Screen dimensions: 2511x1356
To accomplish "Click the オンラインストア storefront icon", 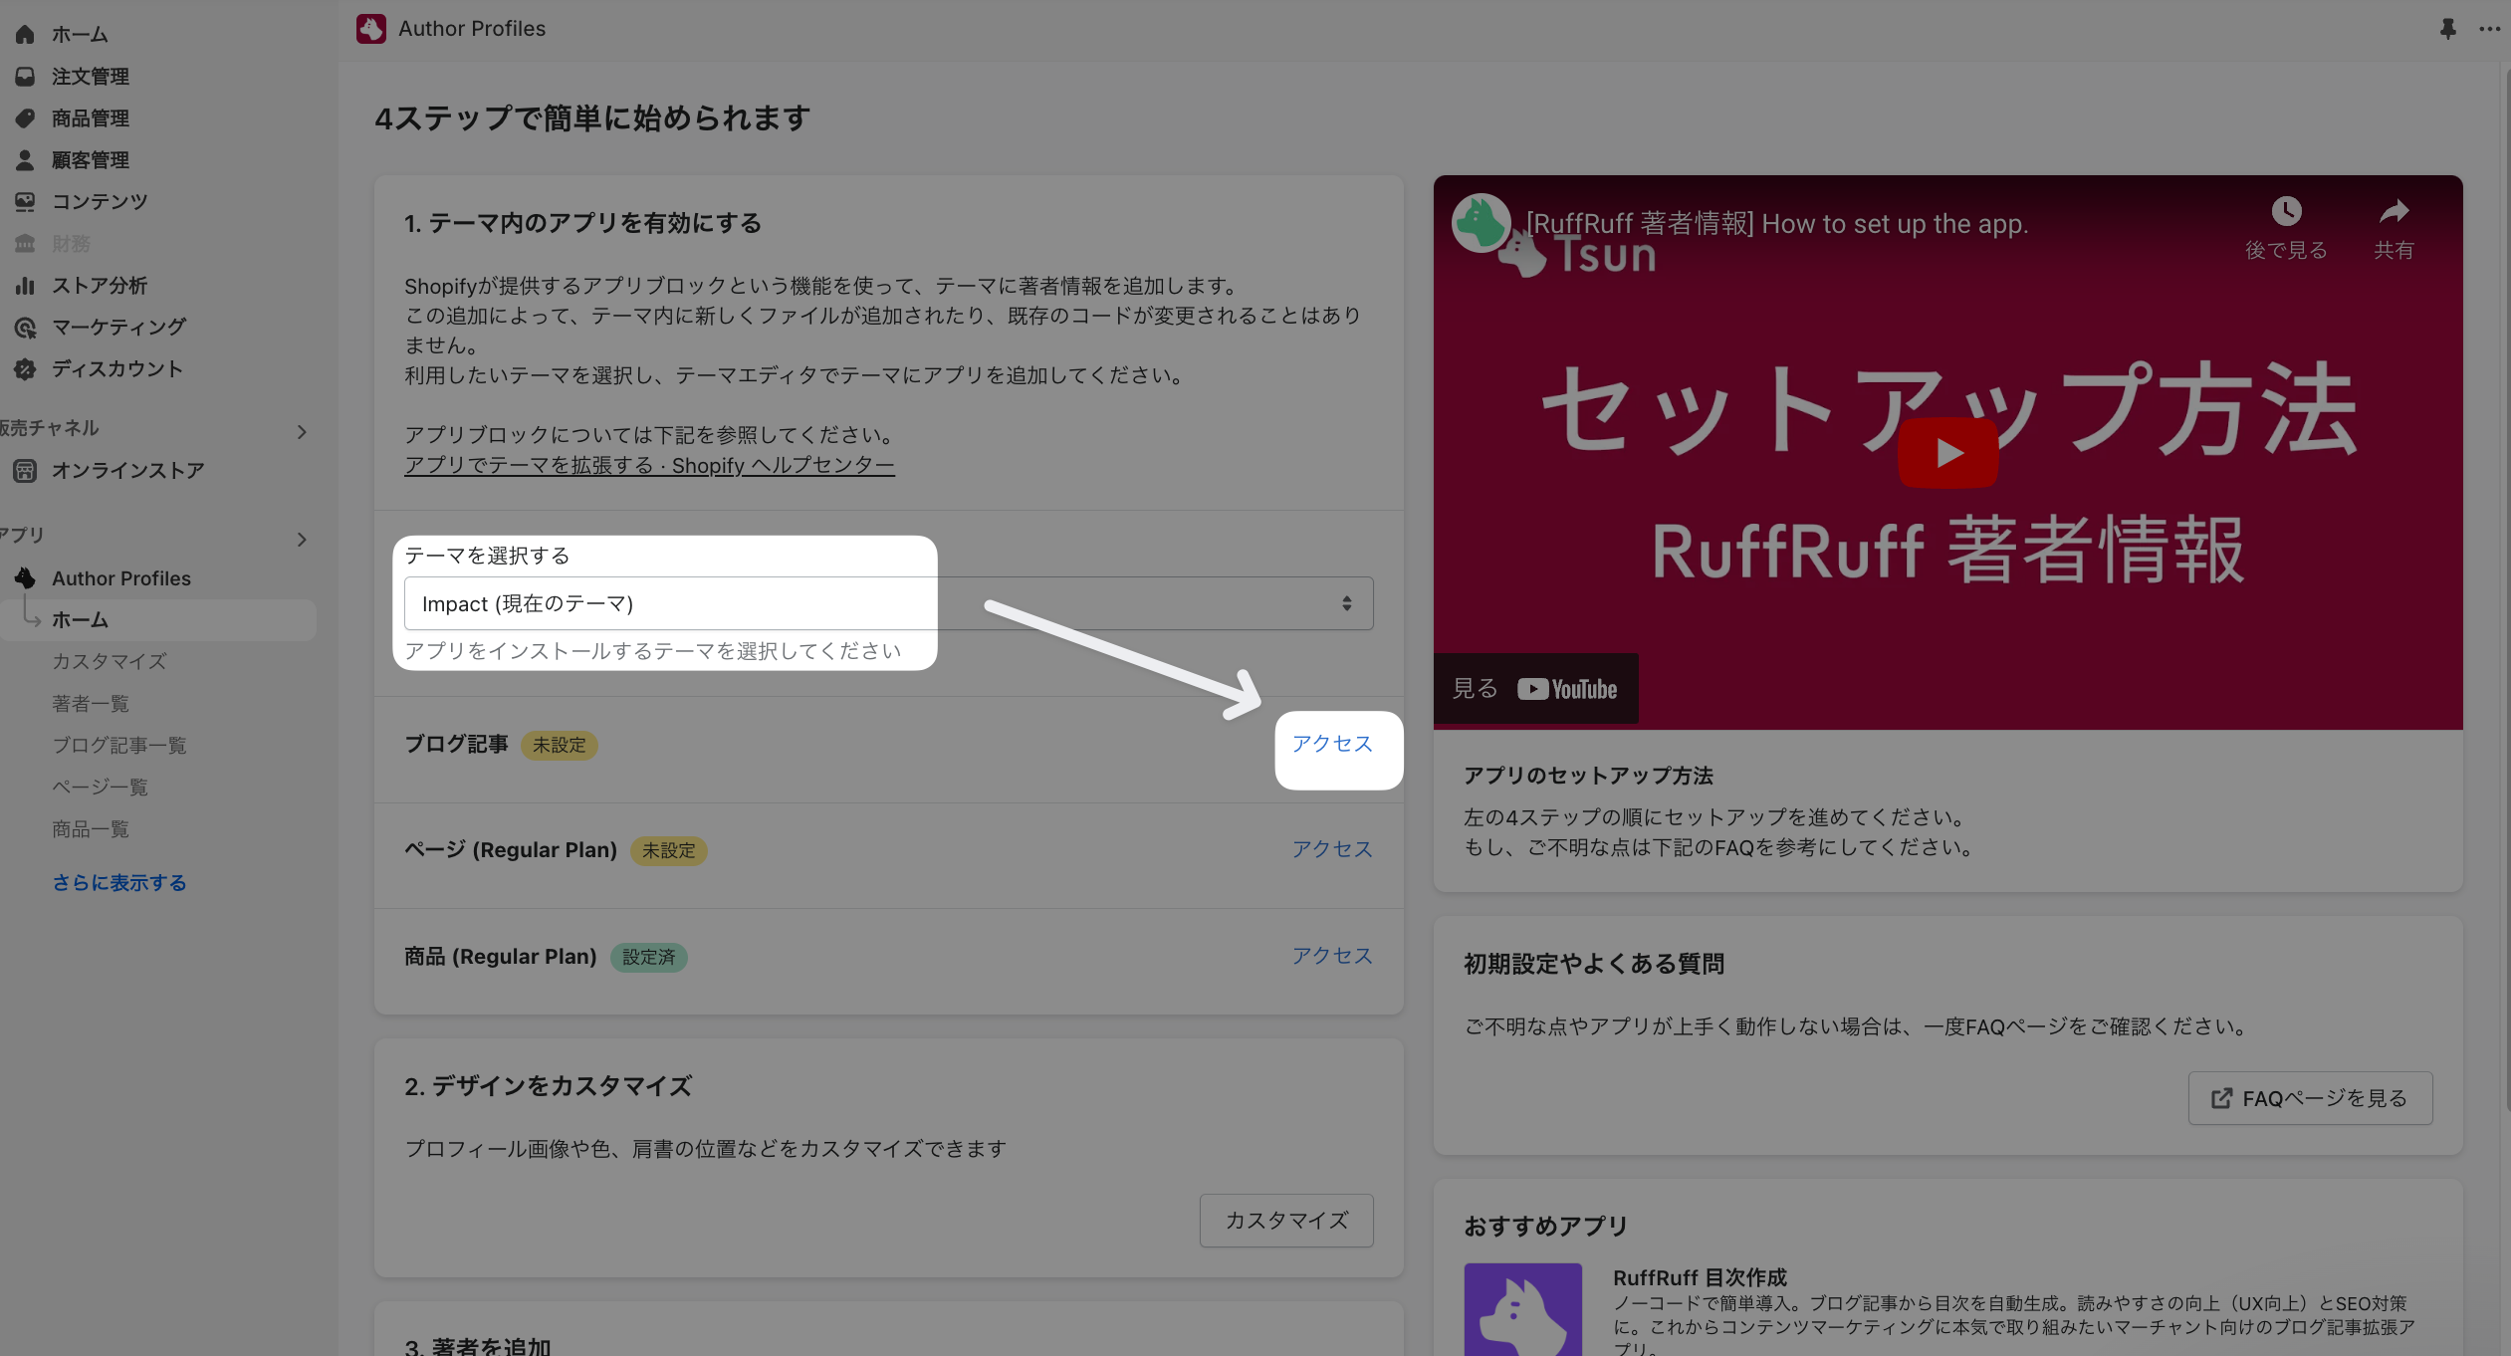I will [25, 471].
